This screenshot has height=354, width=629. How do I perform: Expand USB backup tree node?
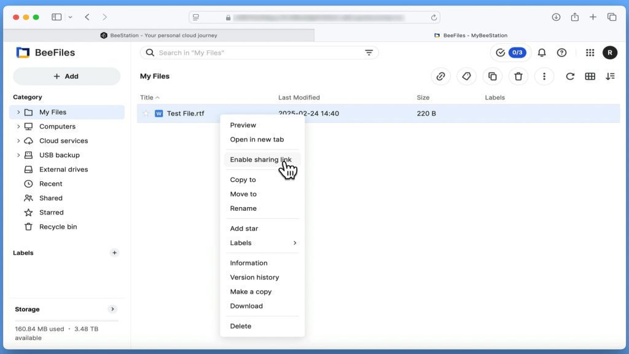click(18, 155)
